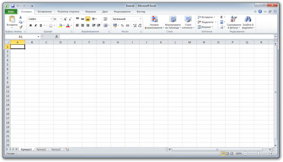Zoom out using the minus button

pyautogui.click(x=245, y=153)
